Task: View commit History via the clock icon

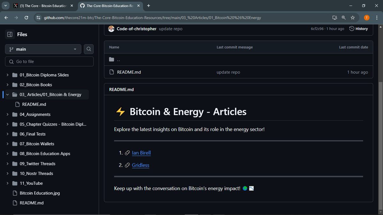Action: (x=358, y=28)
